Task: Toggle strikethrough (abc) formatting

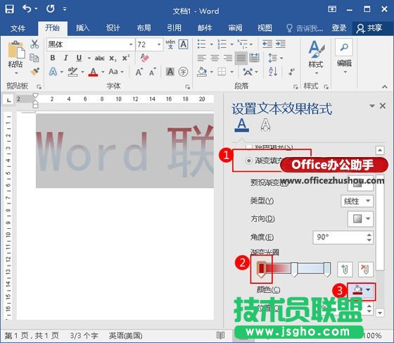Action: pyautogui.click(x=100, y=58)
